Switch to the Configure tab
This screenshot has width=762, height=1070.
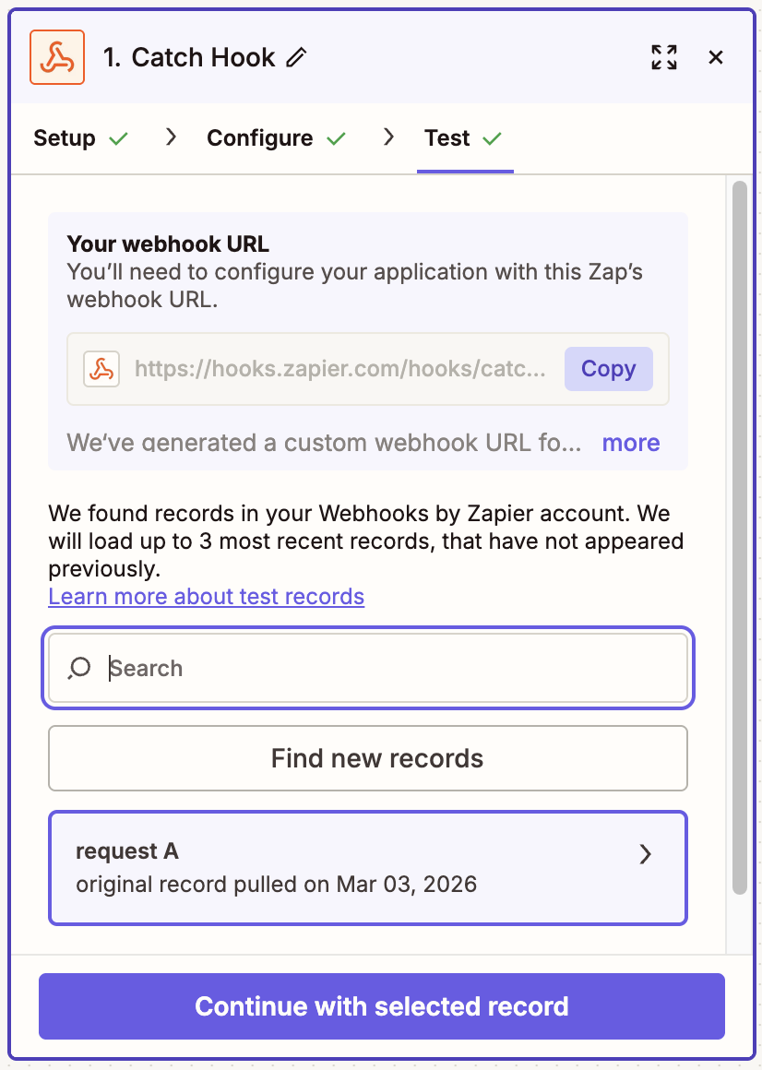coord(259,138)
